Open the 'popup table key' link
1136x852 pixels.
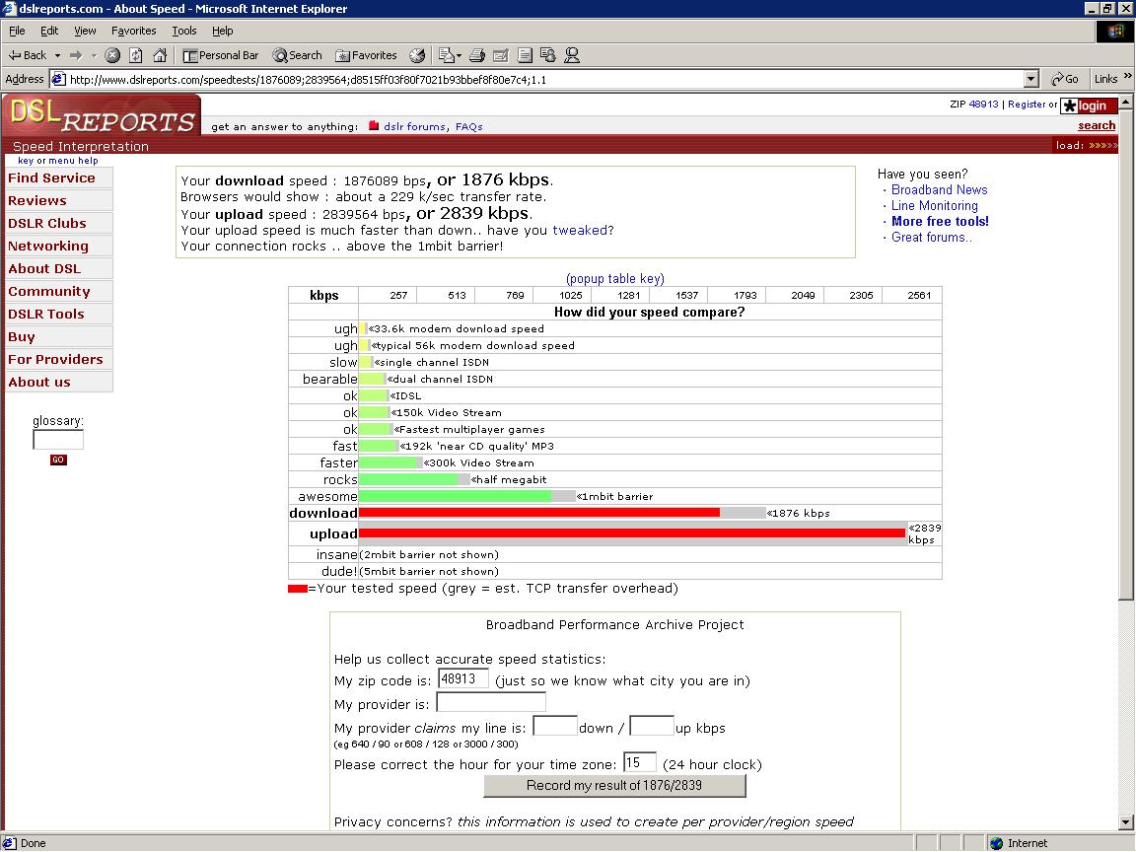614,278
